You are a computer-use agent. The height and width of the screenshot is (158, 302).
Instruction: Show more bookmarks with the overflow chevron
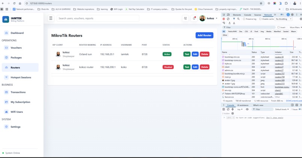280,9
